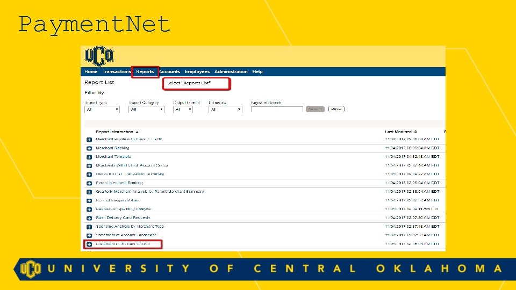Viewport: 516px width, 290px height.
Task: Go to the Employees menu
Action: [197, 71]
